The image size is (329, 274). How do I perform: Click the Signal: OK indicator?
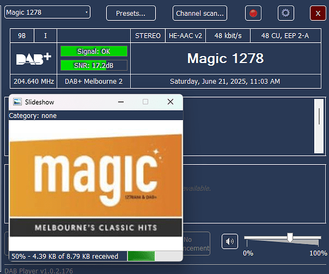(94, 52)
